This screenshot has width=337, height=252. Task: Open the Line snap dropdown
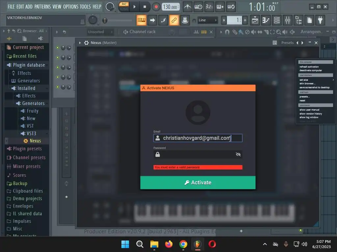[208, 20]
